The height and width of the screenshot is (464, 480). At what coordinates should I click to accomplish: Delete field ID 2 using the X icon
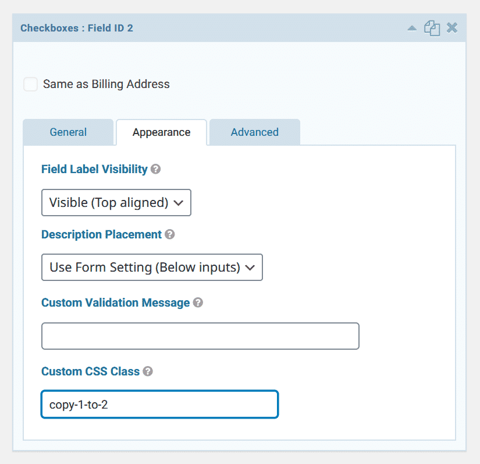pos(452,28)
